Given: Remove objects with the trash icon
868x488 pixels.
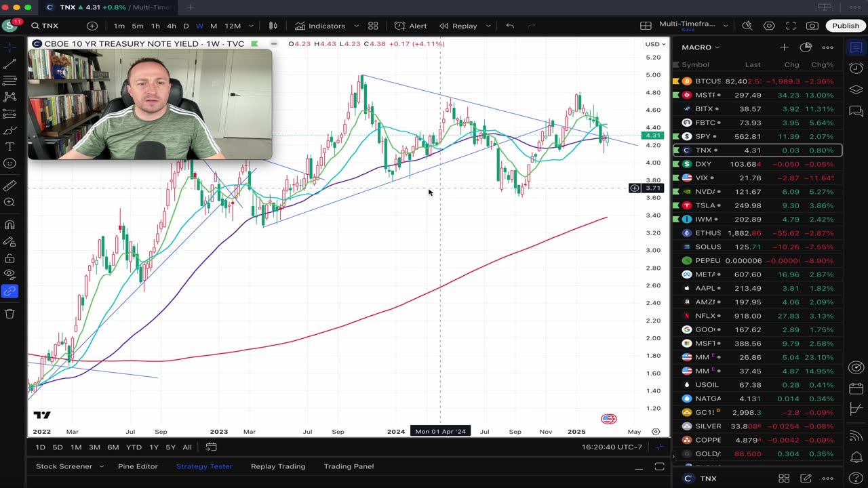Looking at the screenshot, I should pos(9,313).
